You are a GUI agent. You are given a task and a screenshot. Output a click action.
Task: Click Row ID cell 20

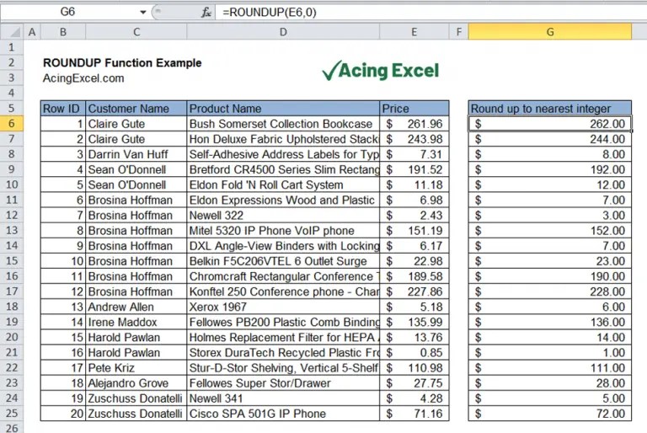(62, 414)
